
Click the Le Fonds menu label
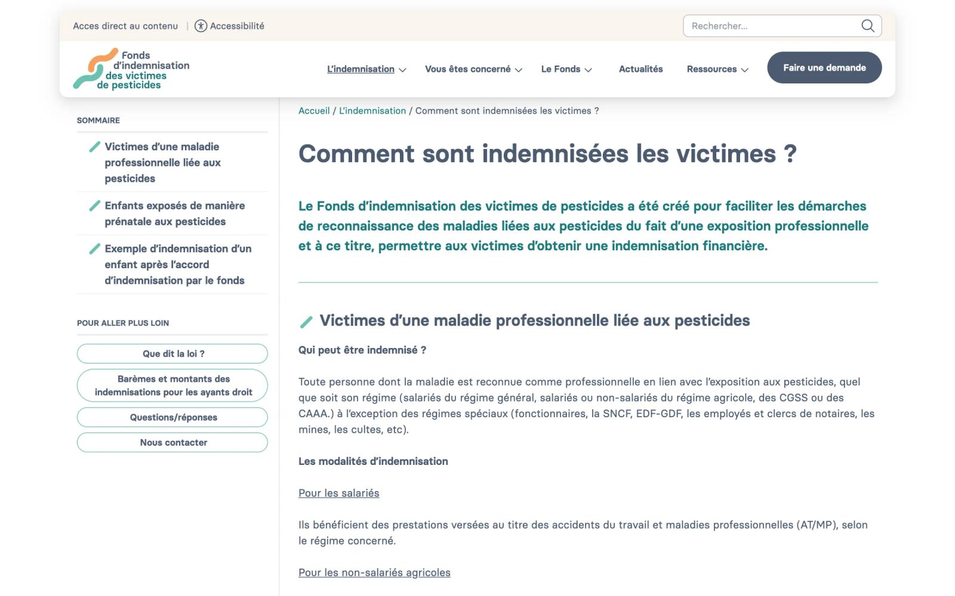click(560, 69)
